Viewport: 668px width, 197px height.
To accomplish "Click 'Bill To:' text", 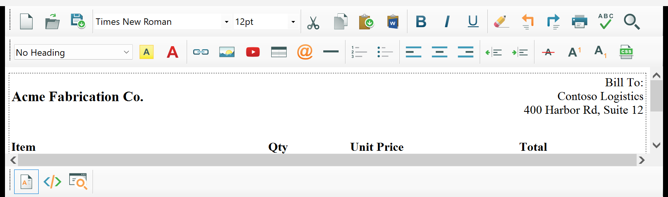I will click(x=624, y=82).
